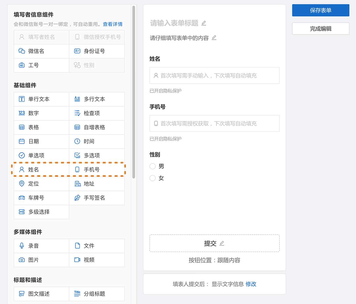The height and width of the screenshot is (304, 356).
Task: Open the 查看详情 link
Action: 113,24
